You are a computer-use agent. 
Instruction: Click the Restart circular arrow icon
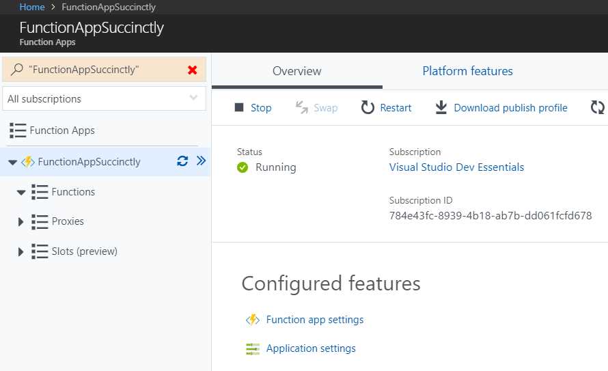pos(368,107)
